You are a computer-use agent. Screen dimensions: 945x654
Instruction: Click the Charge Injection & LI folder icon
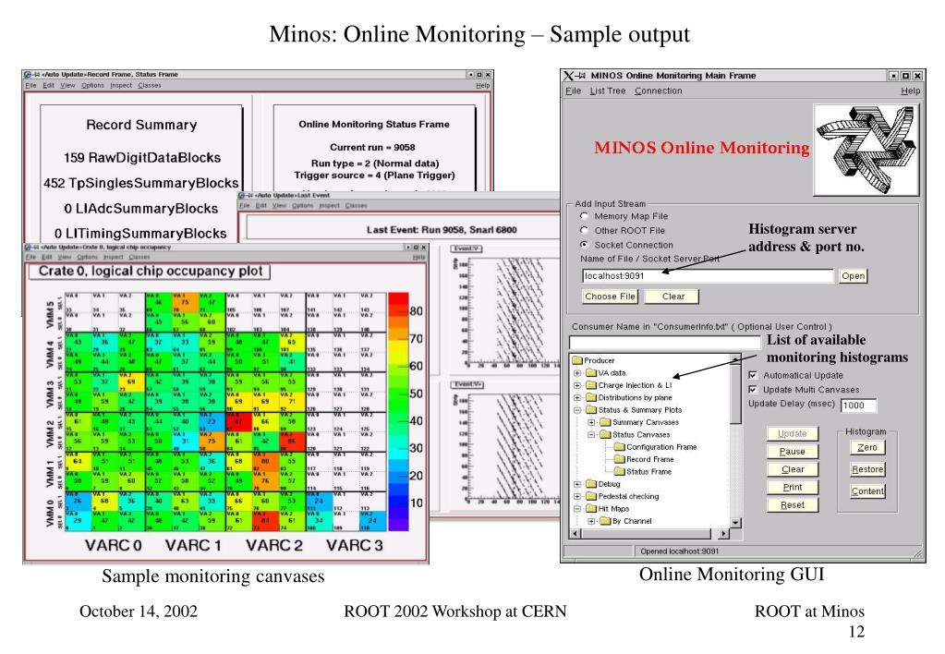pyautogui.click(x=591, y=385)
